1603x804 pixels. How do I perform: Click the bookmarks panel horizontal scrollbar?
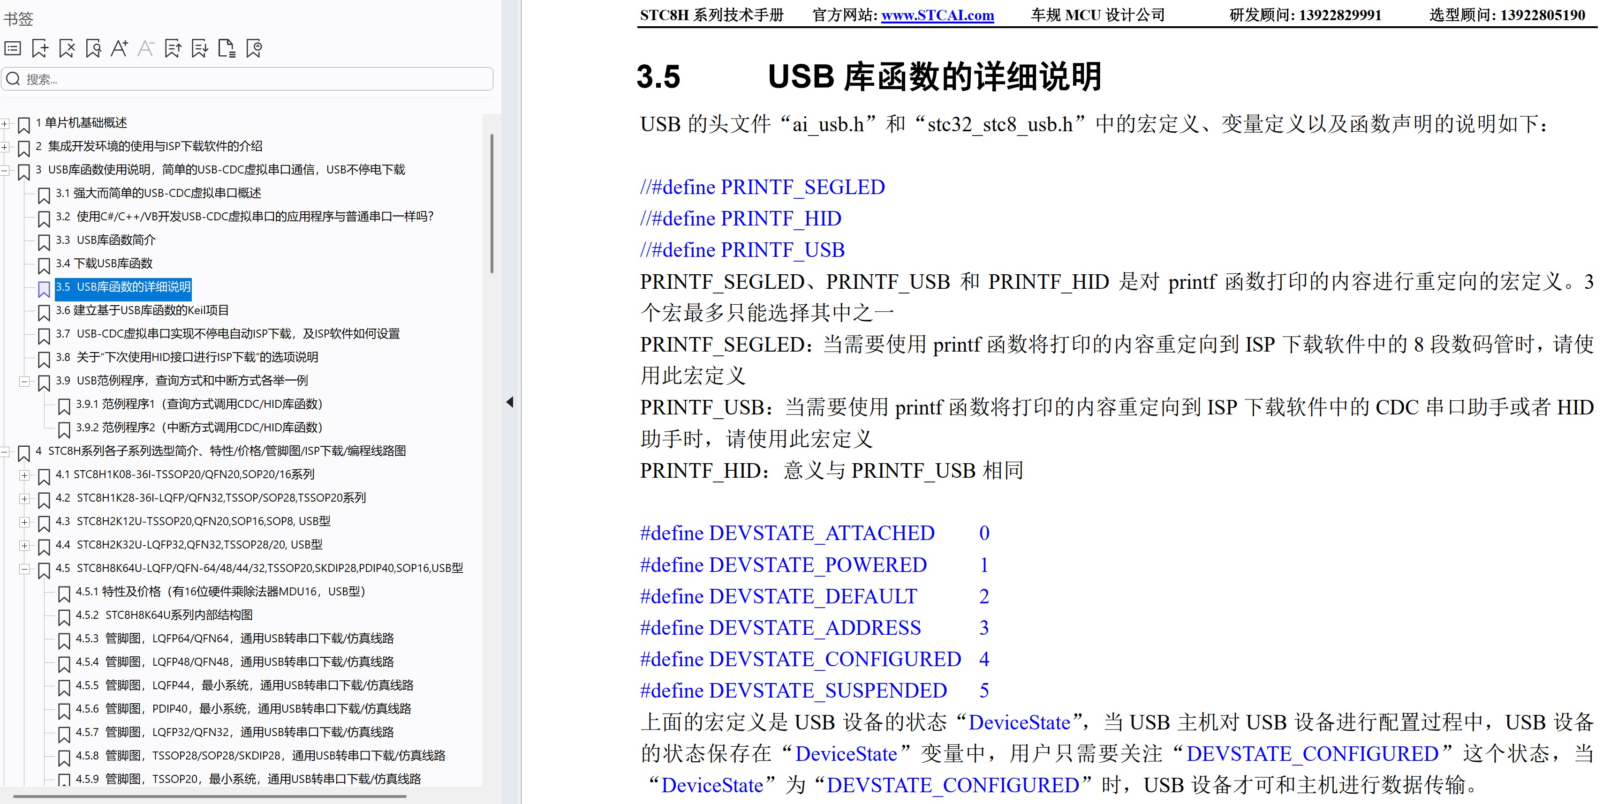[x=210, y=796]
